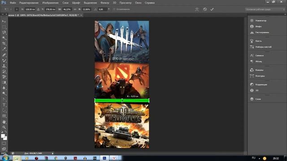Select the History Brush tool
This screenshot has height=161, width=287.
coord(4,71)
